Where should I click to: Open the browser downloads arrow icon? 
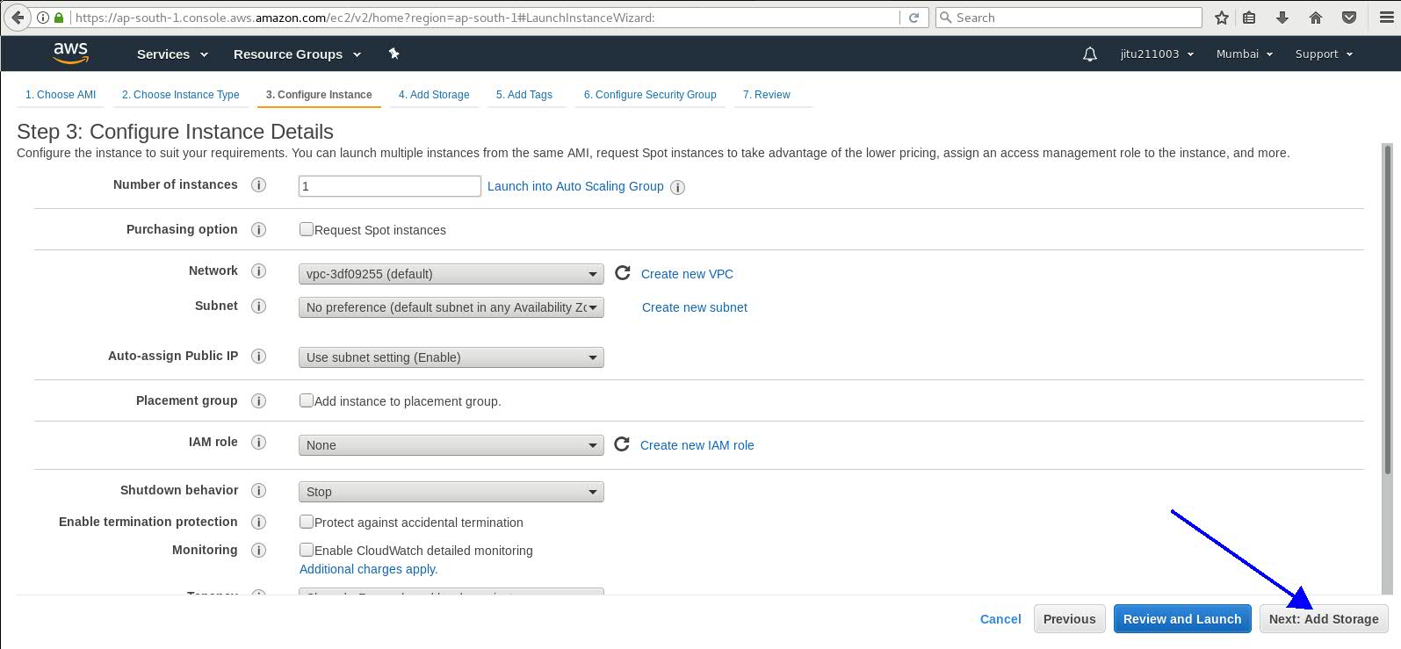click(1282, 18)
